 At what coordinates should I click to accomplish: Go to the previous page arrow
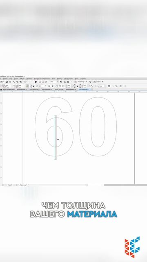pyautogui.click(x=7, y=185)
